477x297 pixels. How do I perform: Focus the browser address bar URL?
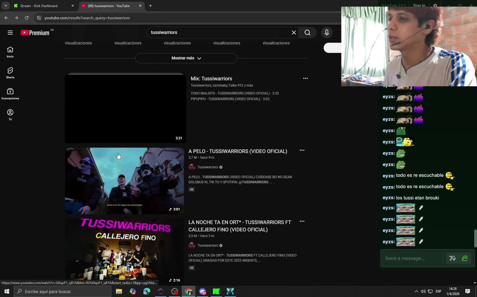[x=87, y=18]
